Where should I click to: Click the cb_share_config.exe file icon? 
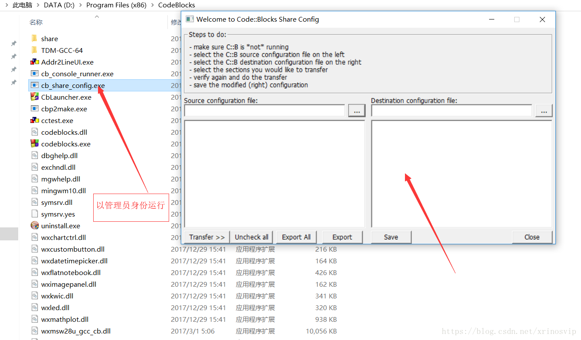coord(35,85)
